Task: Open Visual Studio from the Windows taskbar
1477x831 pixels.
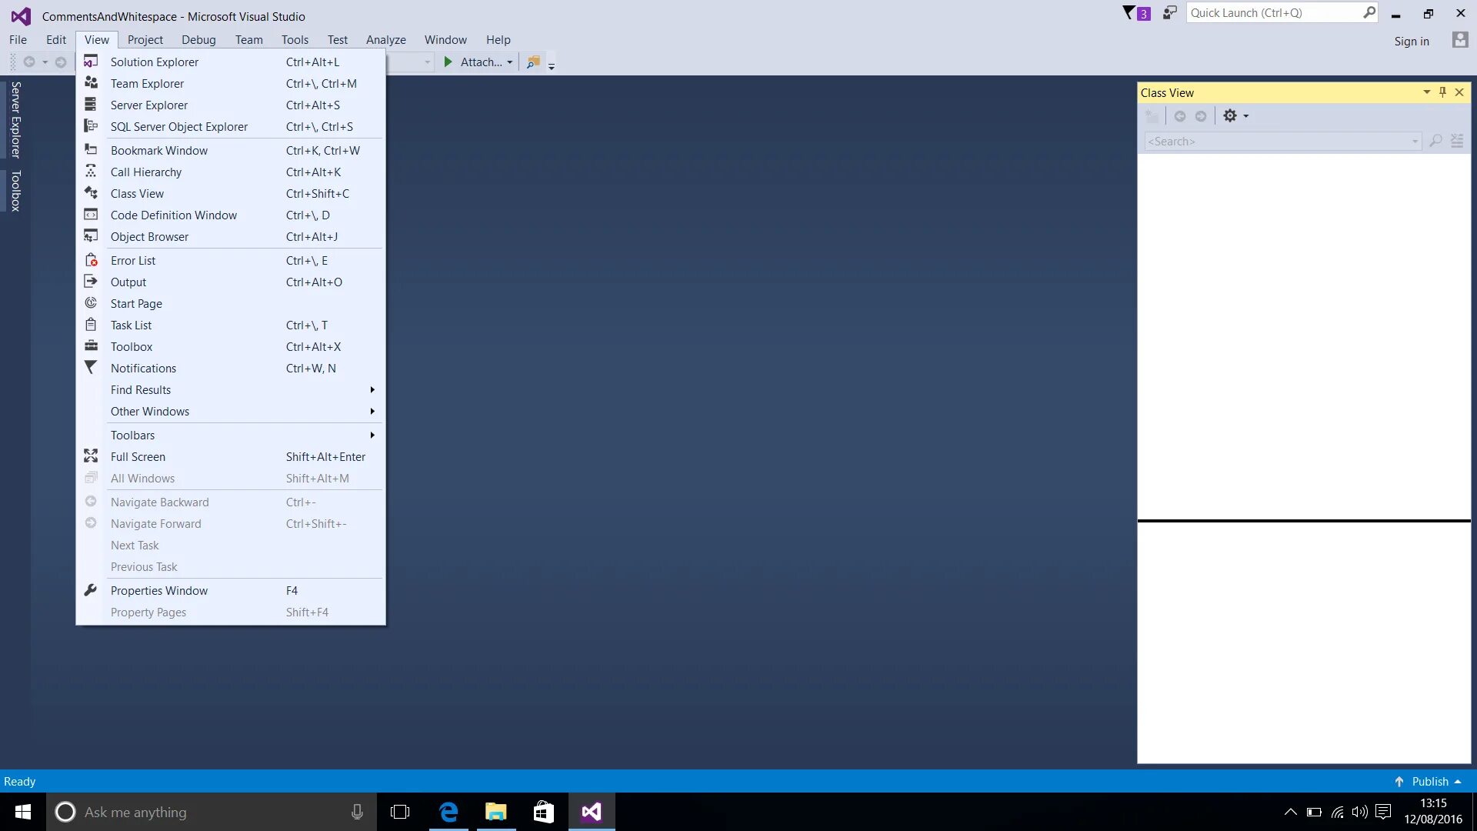Action: coord(591,812)
